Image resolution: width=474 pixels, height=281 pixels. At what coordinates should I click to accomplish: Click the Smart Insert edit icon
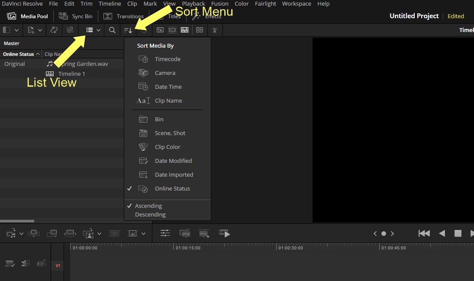pyautogui.click(x=11, y=233)
